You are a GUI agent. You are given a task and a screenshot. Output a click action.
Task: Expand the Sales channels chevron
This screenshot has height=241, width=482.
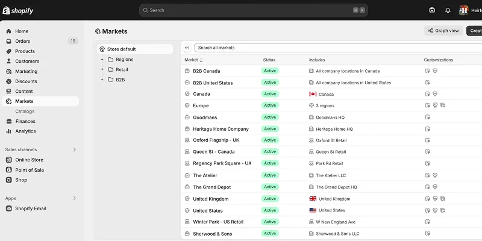74,149
